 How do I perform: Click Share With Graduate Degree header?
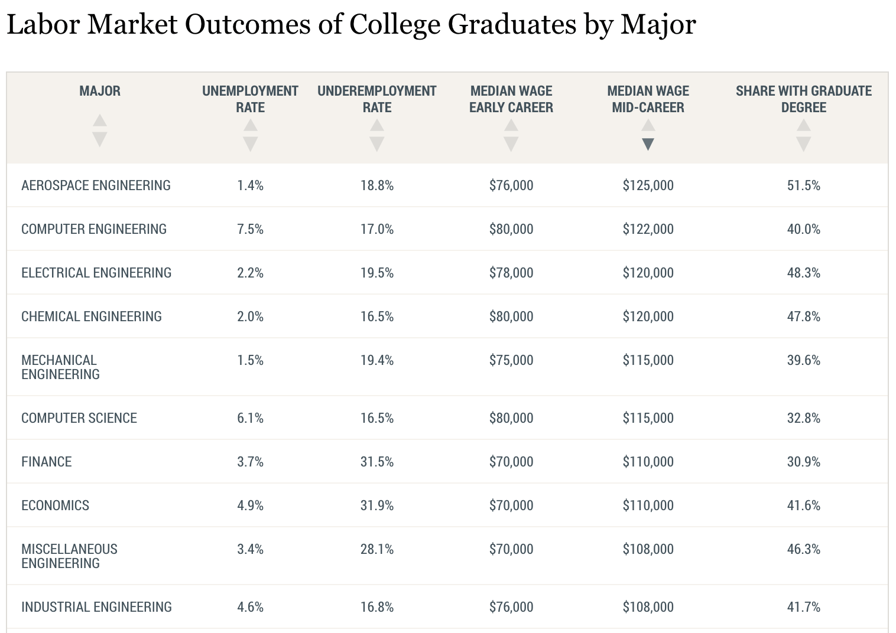click(x=803, y=99)
